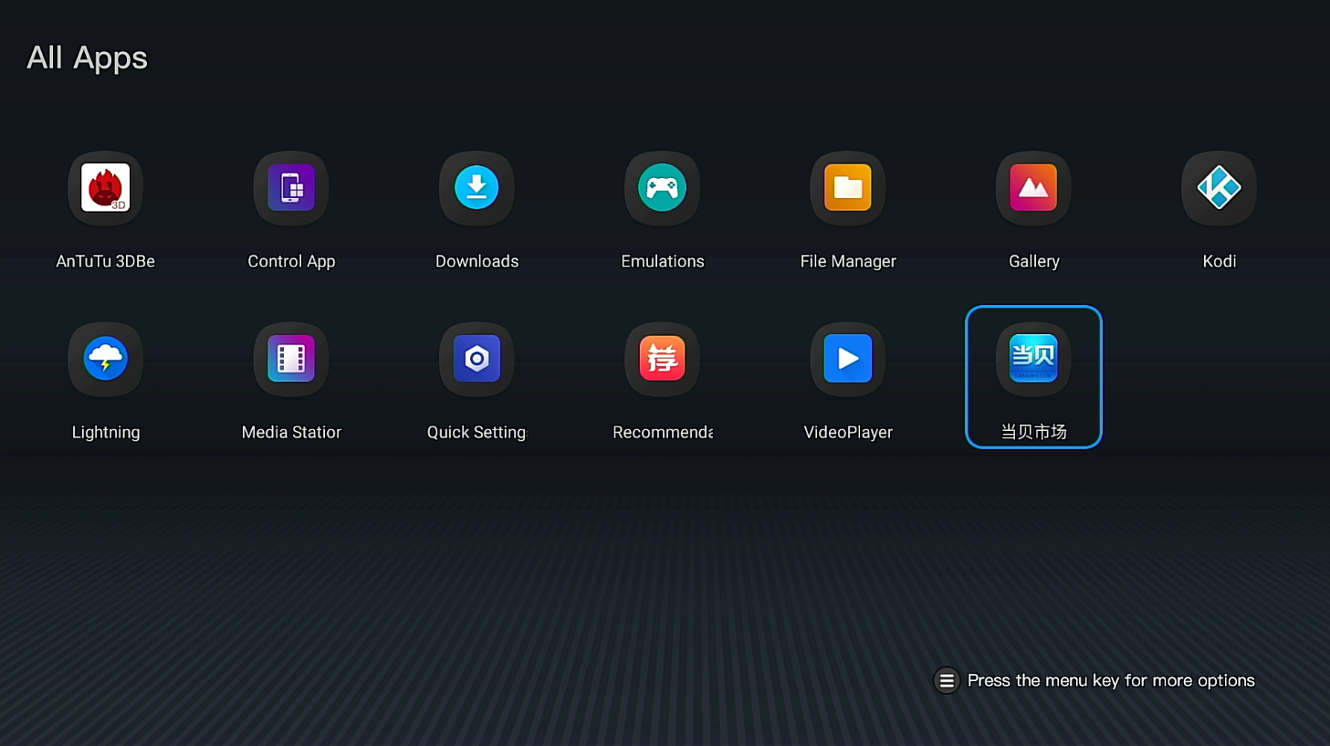Open the Gallery app icon
The height and width of the screenshot is (746, 1330).
pyautogui.click(x=1033, y=188)
